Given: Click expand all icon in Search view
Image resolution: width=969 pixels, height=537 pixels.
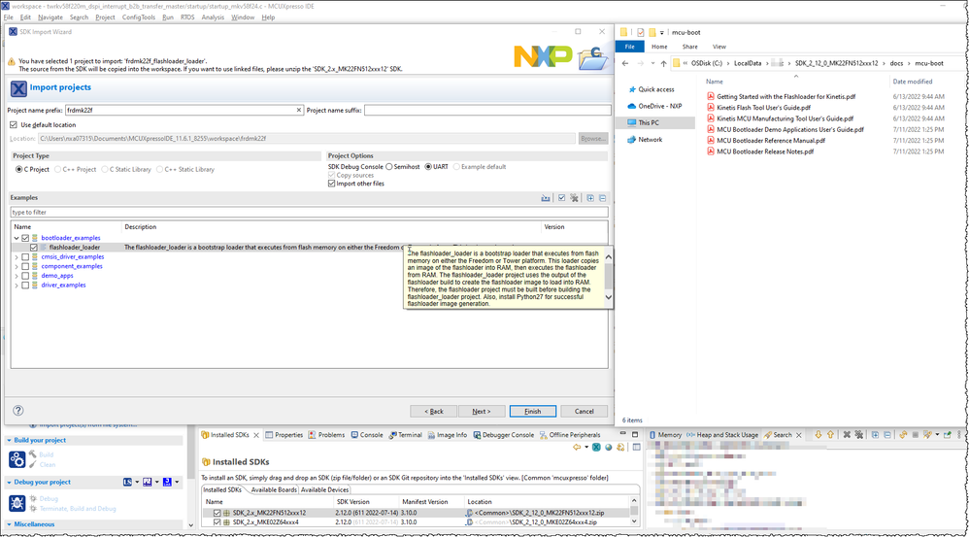Looking at the screenshot, I should [x=875, y=435].
